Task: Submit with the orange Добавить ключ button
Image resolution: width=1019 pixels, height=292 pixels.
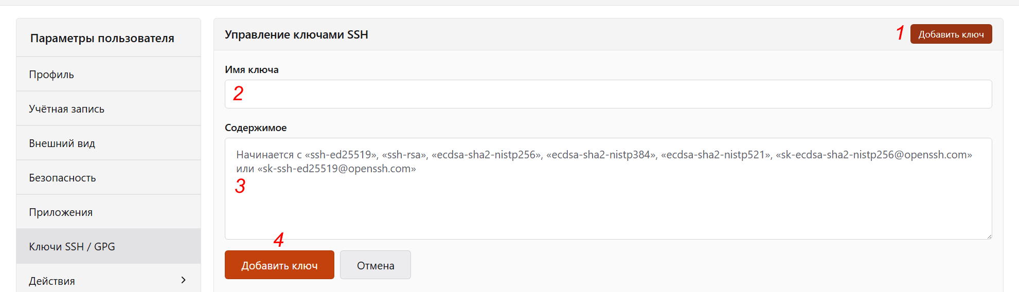Action: [279, 265]
